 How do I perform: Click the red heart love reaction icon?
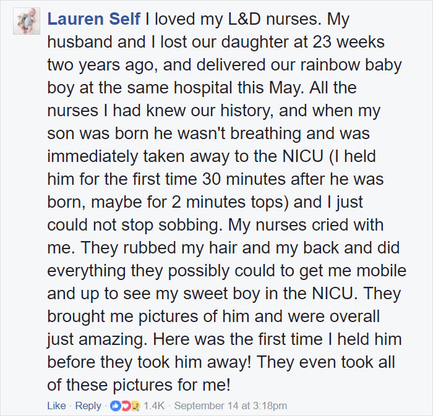coord(126,405)
